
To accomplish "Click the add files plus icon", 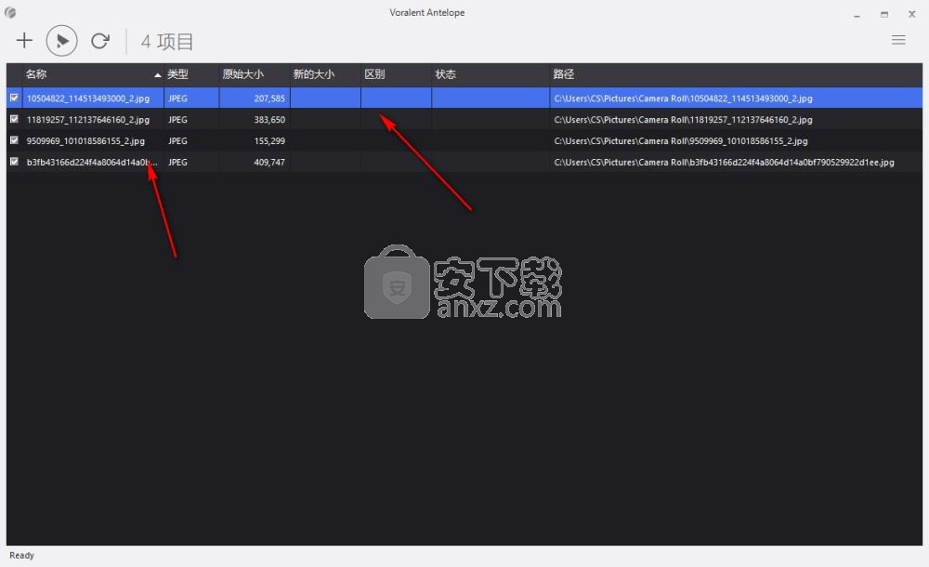I will pyautogui.click(x=24, y=41).
